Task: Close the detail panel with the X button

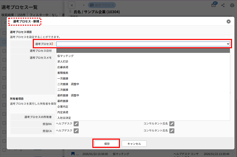Action: (x=72, y=5)
